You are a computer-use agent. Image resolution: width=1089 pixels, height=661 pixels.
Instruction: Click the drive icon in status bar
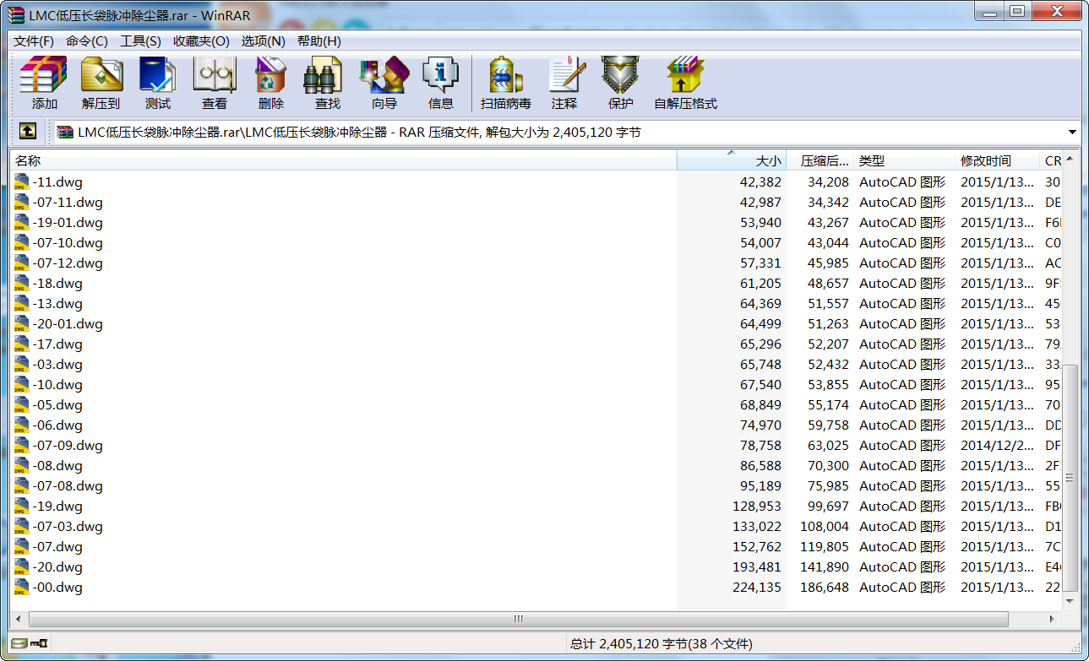[19, 643]
